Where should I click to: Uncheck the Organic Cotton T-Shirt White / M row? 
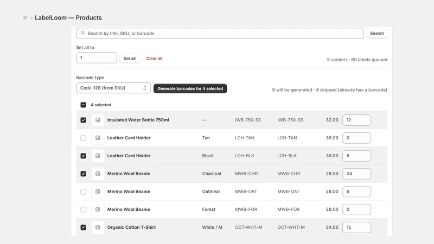point(84,227)
